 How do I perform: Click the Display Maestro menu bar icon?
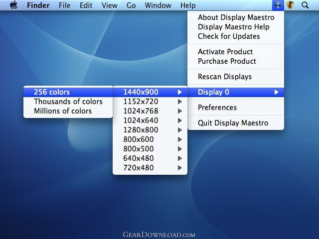tap(278, 5)
